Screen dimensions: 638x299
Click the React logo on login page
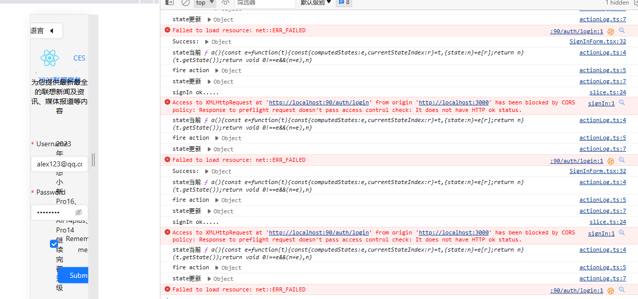[49, 58]
